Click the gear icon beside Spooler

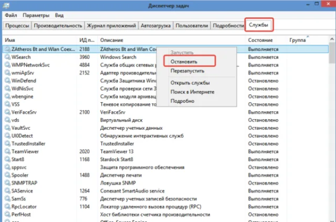pos(7,175)
